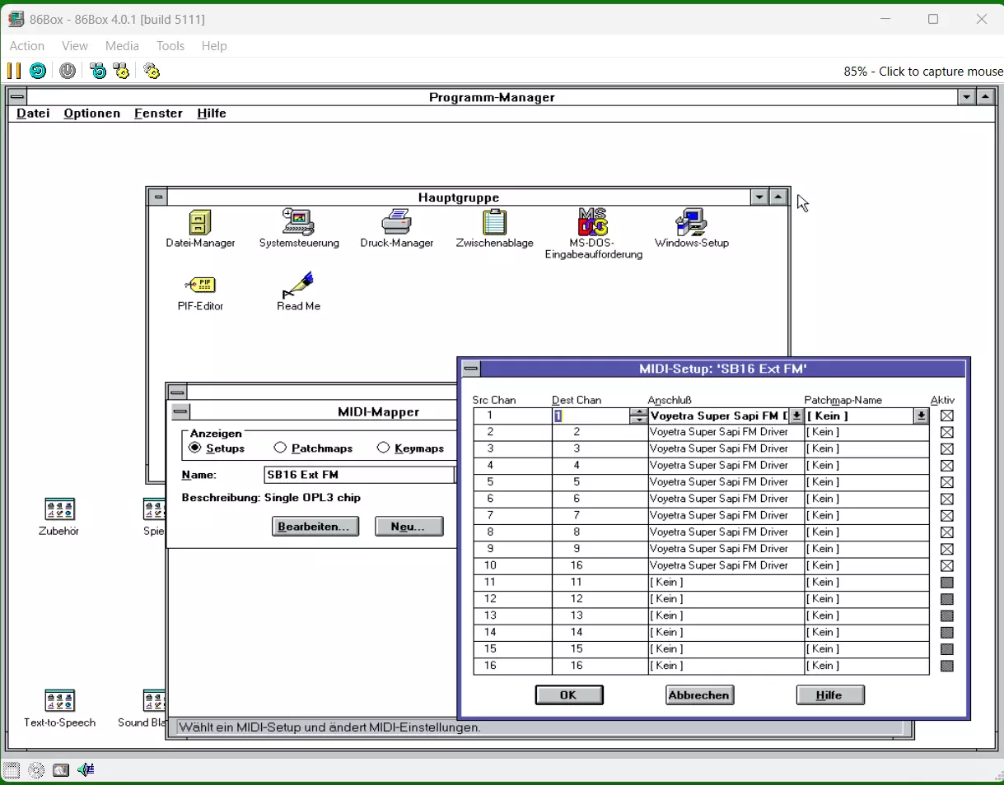1004x785 pixels.
Task: Confirm MIDI-Setup with the OK button
Action: click(569, 695)
